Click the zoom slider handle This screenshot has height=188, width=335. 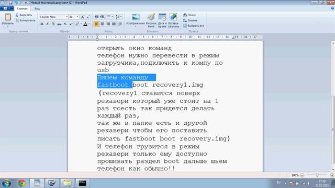coord(317,175)
